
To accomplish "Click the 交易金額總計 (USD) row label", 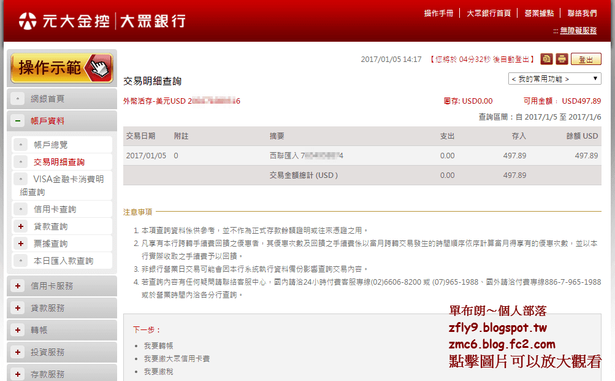I will pos(304,175).
